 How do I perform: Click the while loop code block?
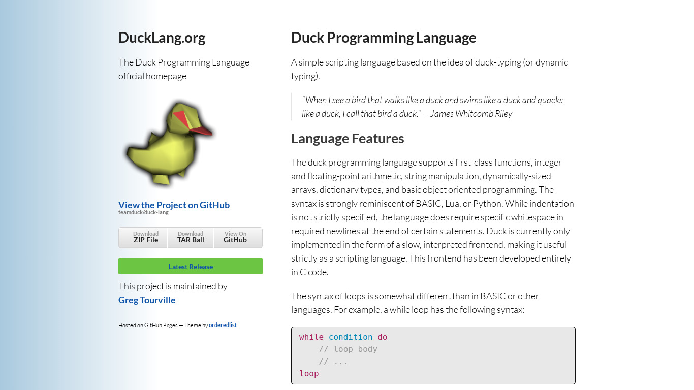pos(433,355)
